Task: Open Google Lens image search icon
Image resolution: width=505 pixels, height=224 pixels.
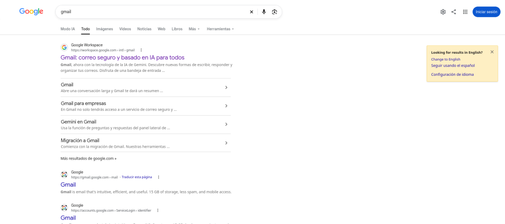Action: (274, 12)
